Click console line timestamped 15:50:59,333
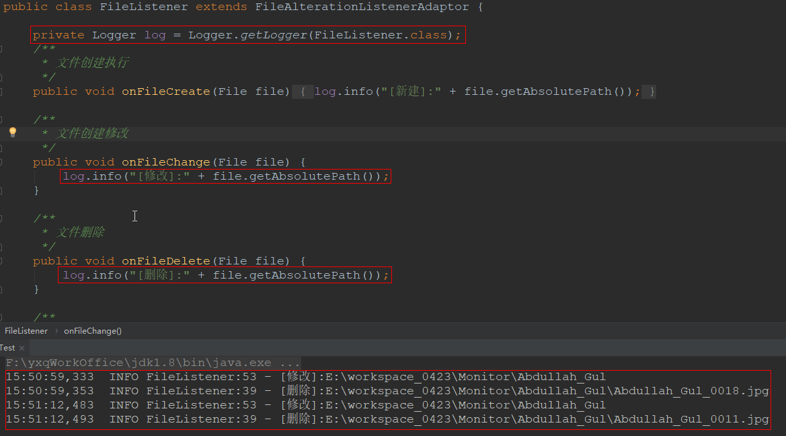Viewport: 786px width, 436px height. 306,377
